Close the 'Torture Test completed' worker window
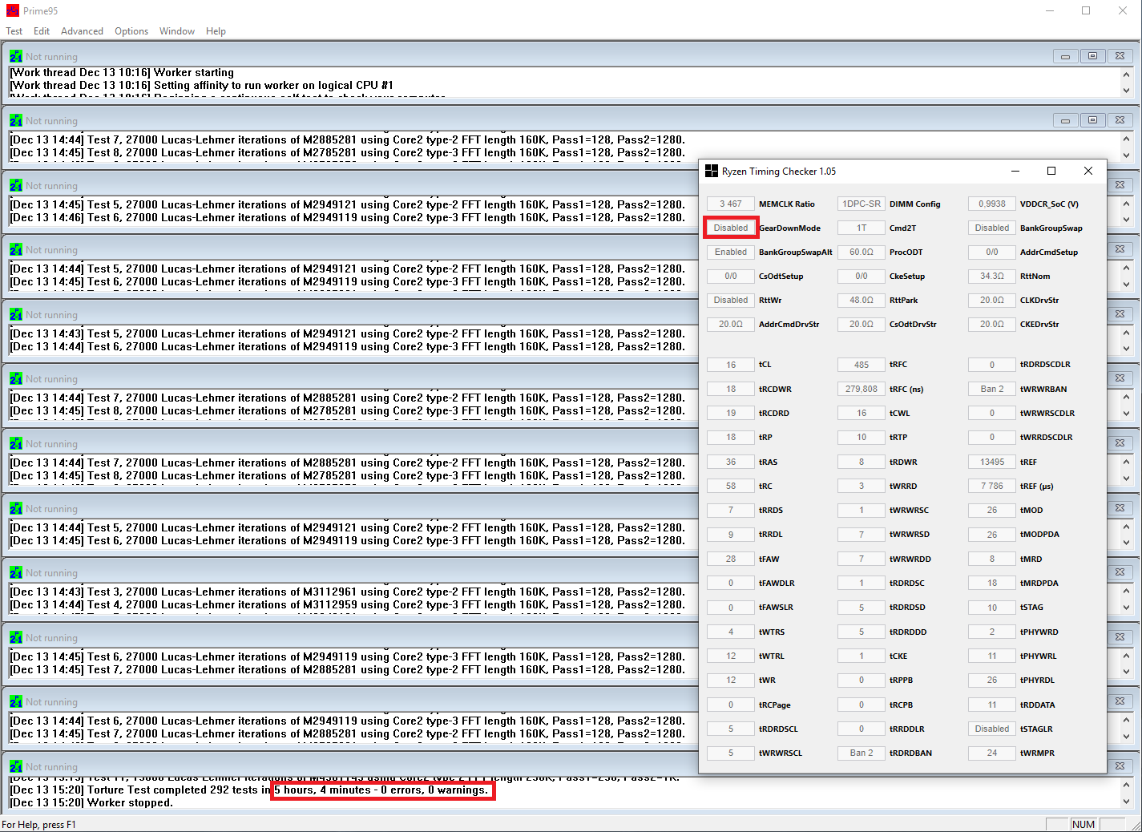The image size is (1142, 832). (x=1120, y=766)
